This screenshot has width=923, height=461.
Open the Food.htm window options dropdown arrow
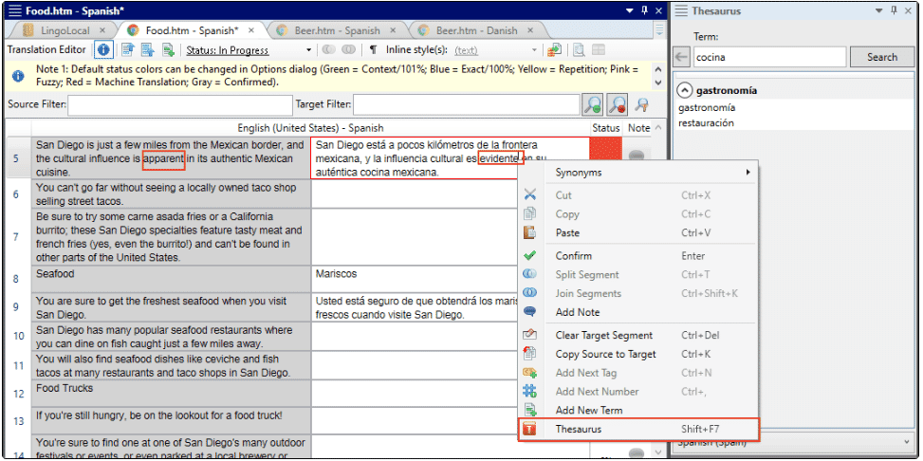[630, 10]
